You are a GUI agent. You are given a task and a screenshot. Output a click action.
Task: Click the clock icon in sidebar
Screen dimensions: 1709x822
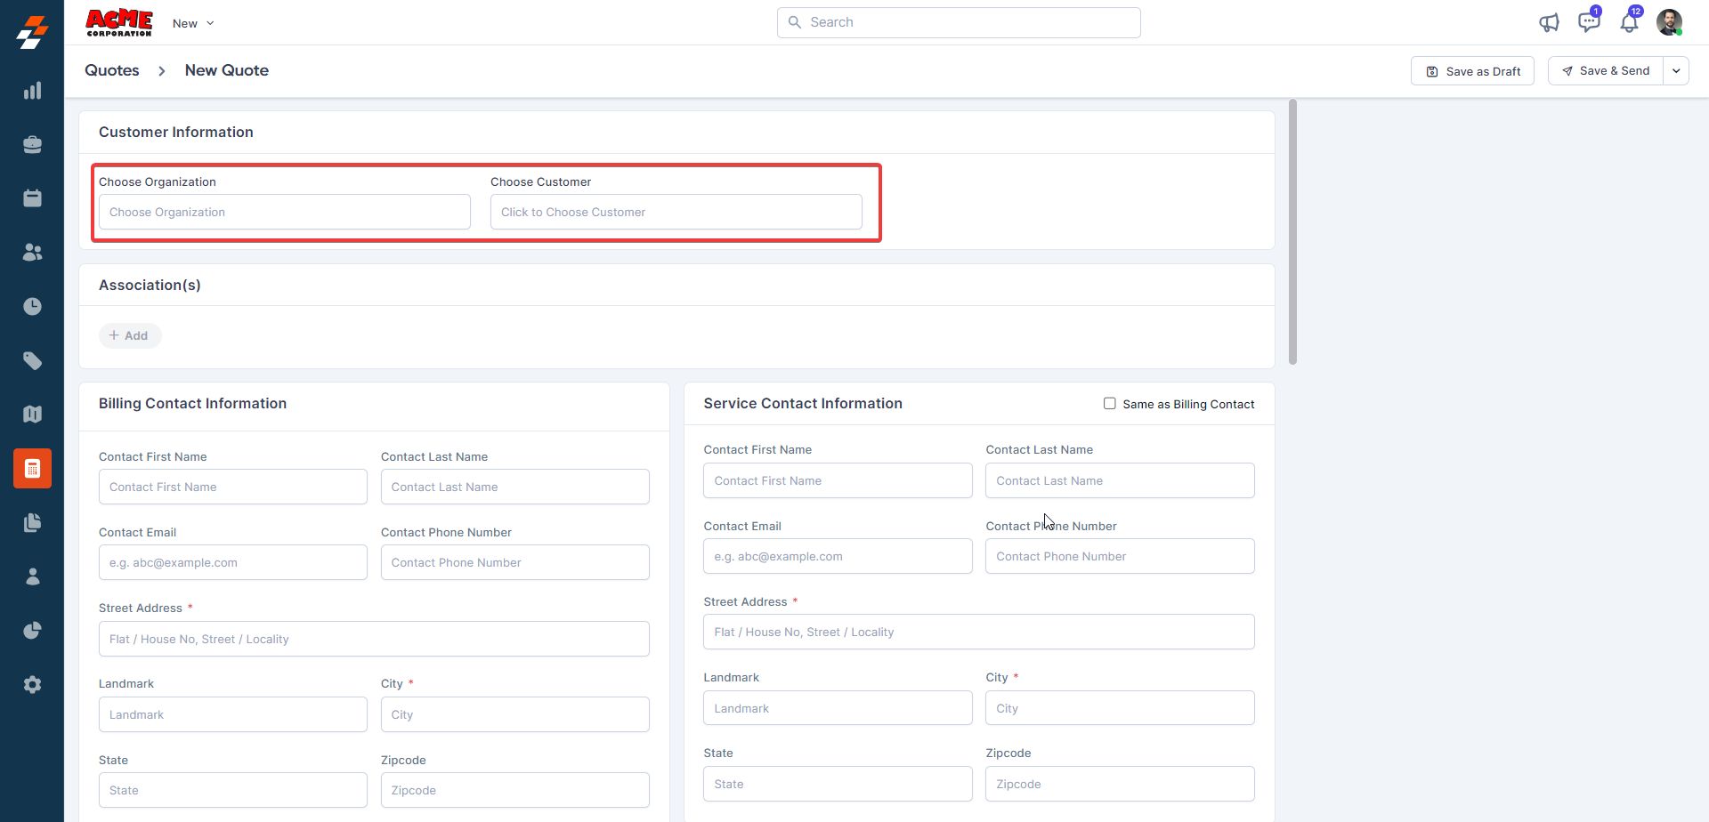tap(32, 307)
